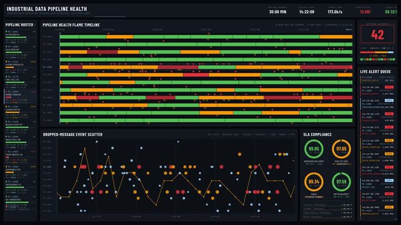Click the Industrial Data Pipeline Health title
This screenshot has height=225, width=401.
pyautogui.click(x=47, y=9)
